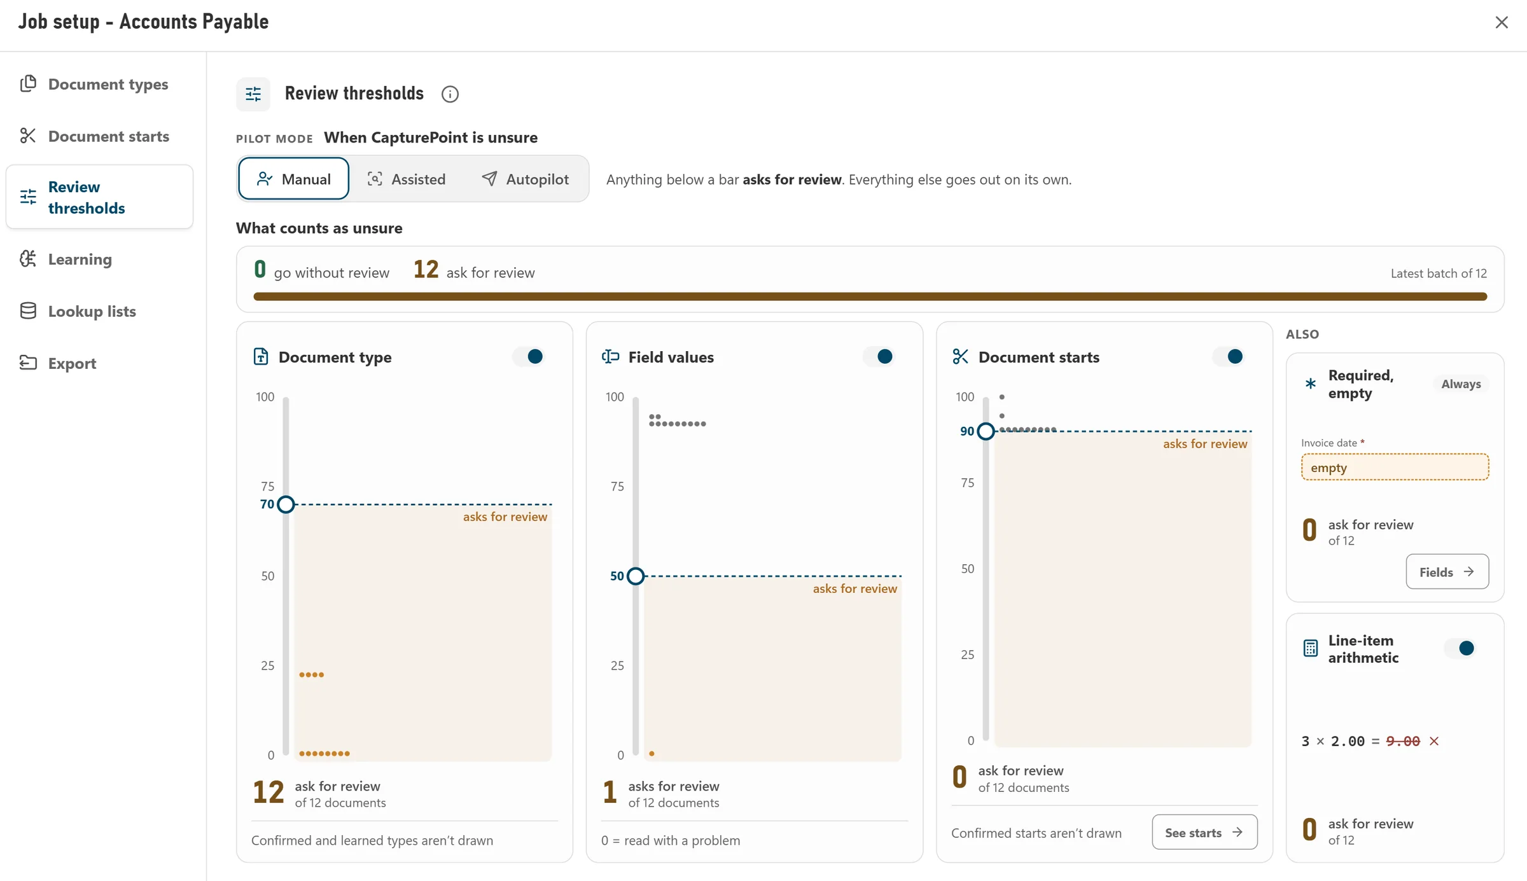Click '0 = read with a problem' note

coord(671,840)
